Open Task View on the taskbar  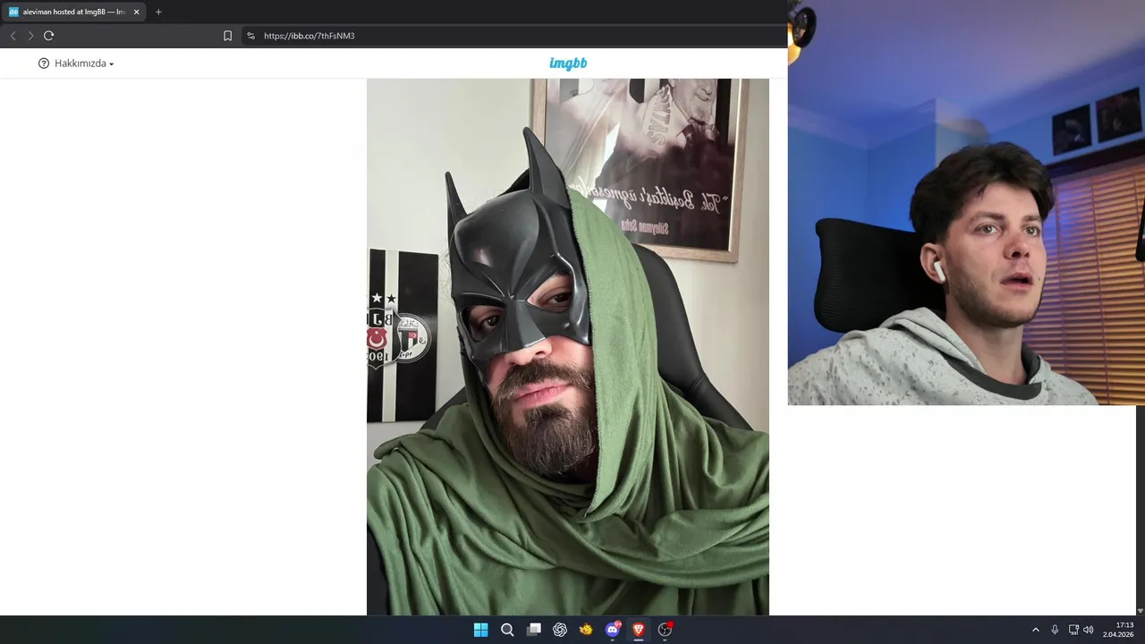pos(534,630)
